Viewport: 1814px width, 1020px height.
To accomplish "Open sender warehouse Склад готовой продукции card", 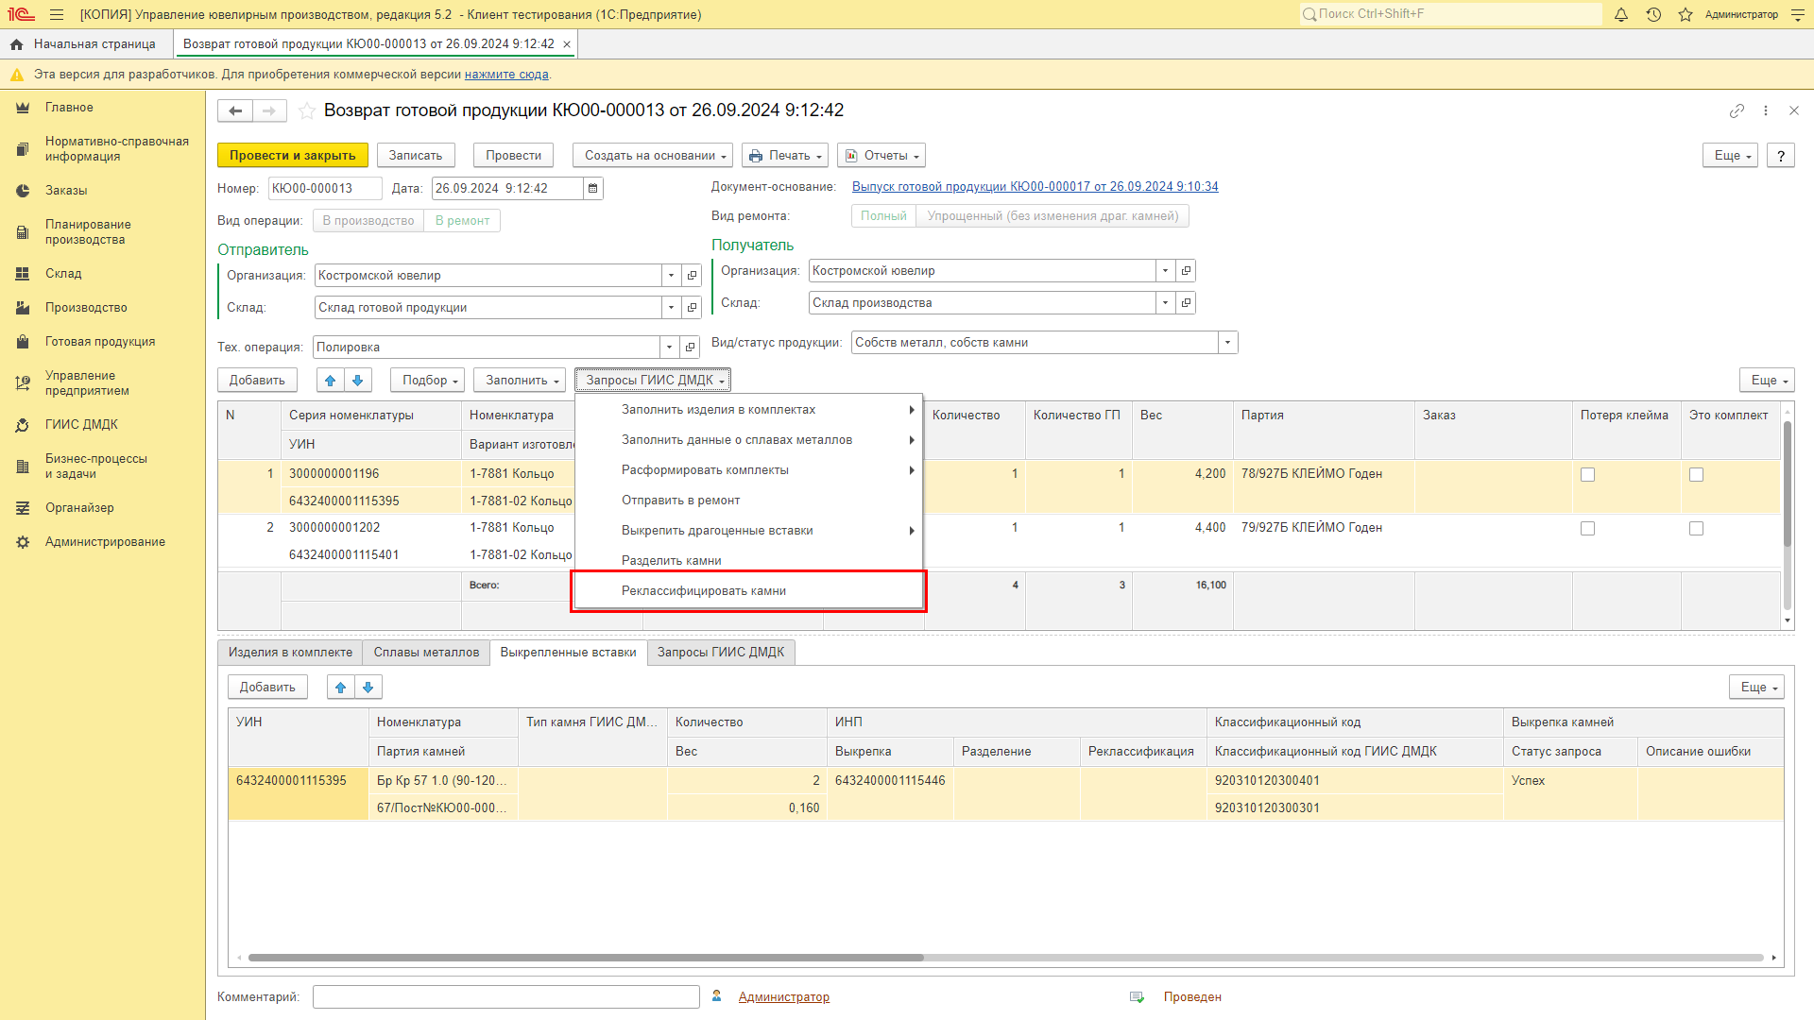I will click(x=692, y=308).
